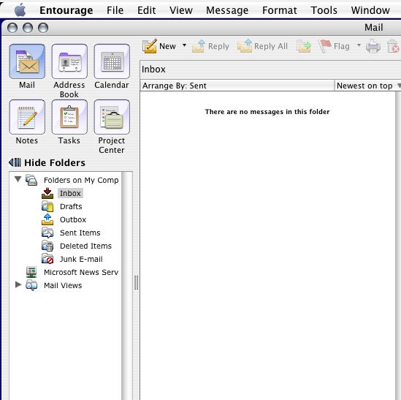This screenshot has height=400, width=401.
Task: Click the Reply All button
Action: point(263,46)
